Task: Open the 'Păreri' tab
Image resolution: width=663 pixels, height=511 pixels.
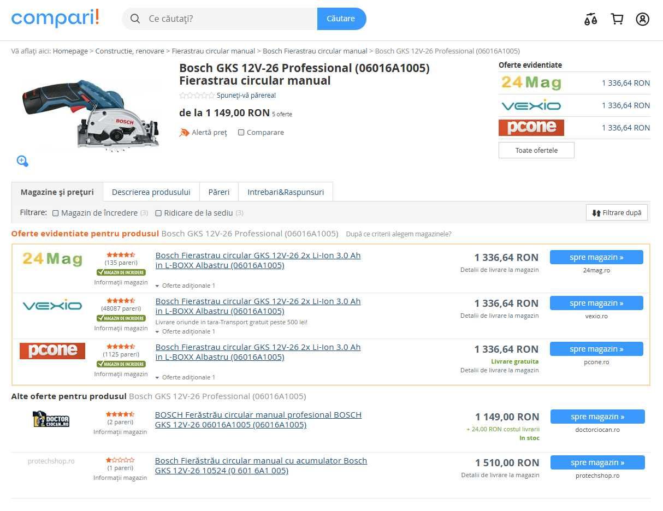Action: point(219,192)
